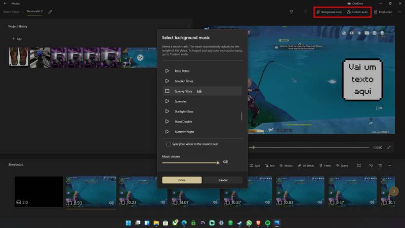Click the remove black bars icon

(359, 166)
